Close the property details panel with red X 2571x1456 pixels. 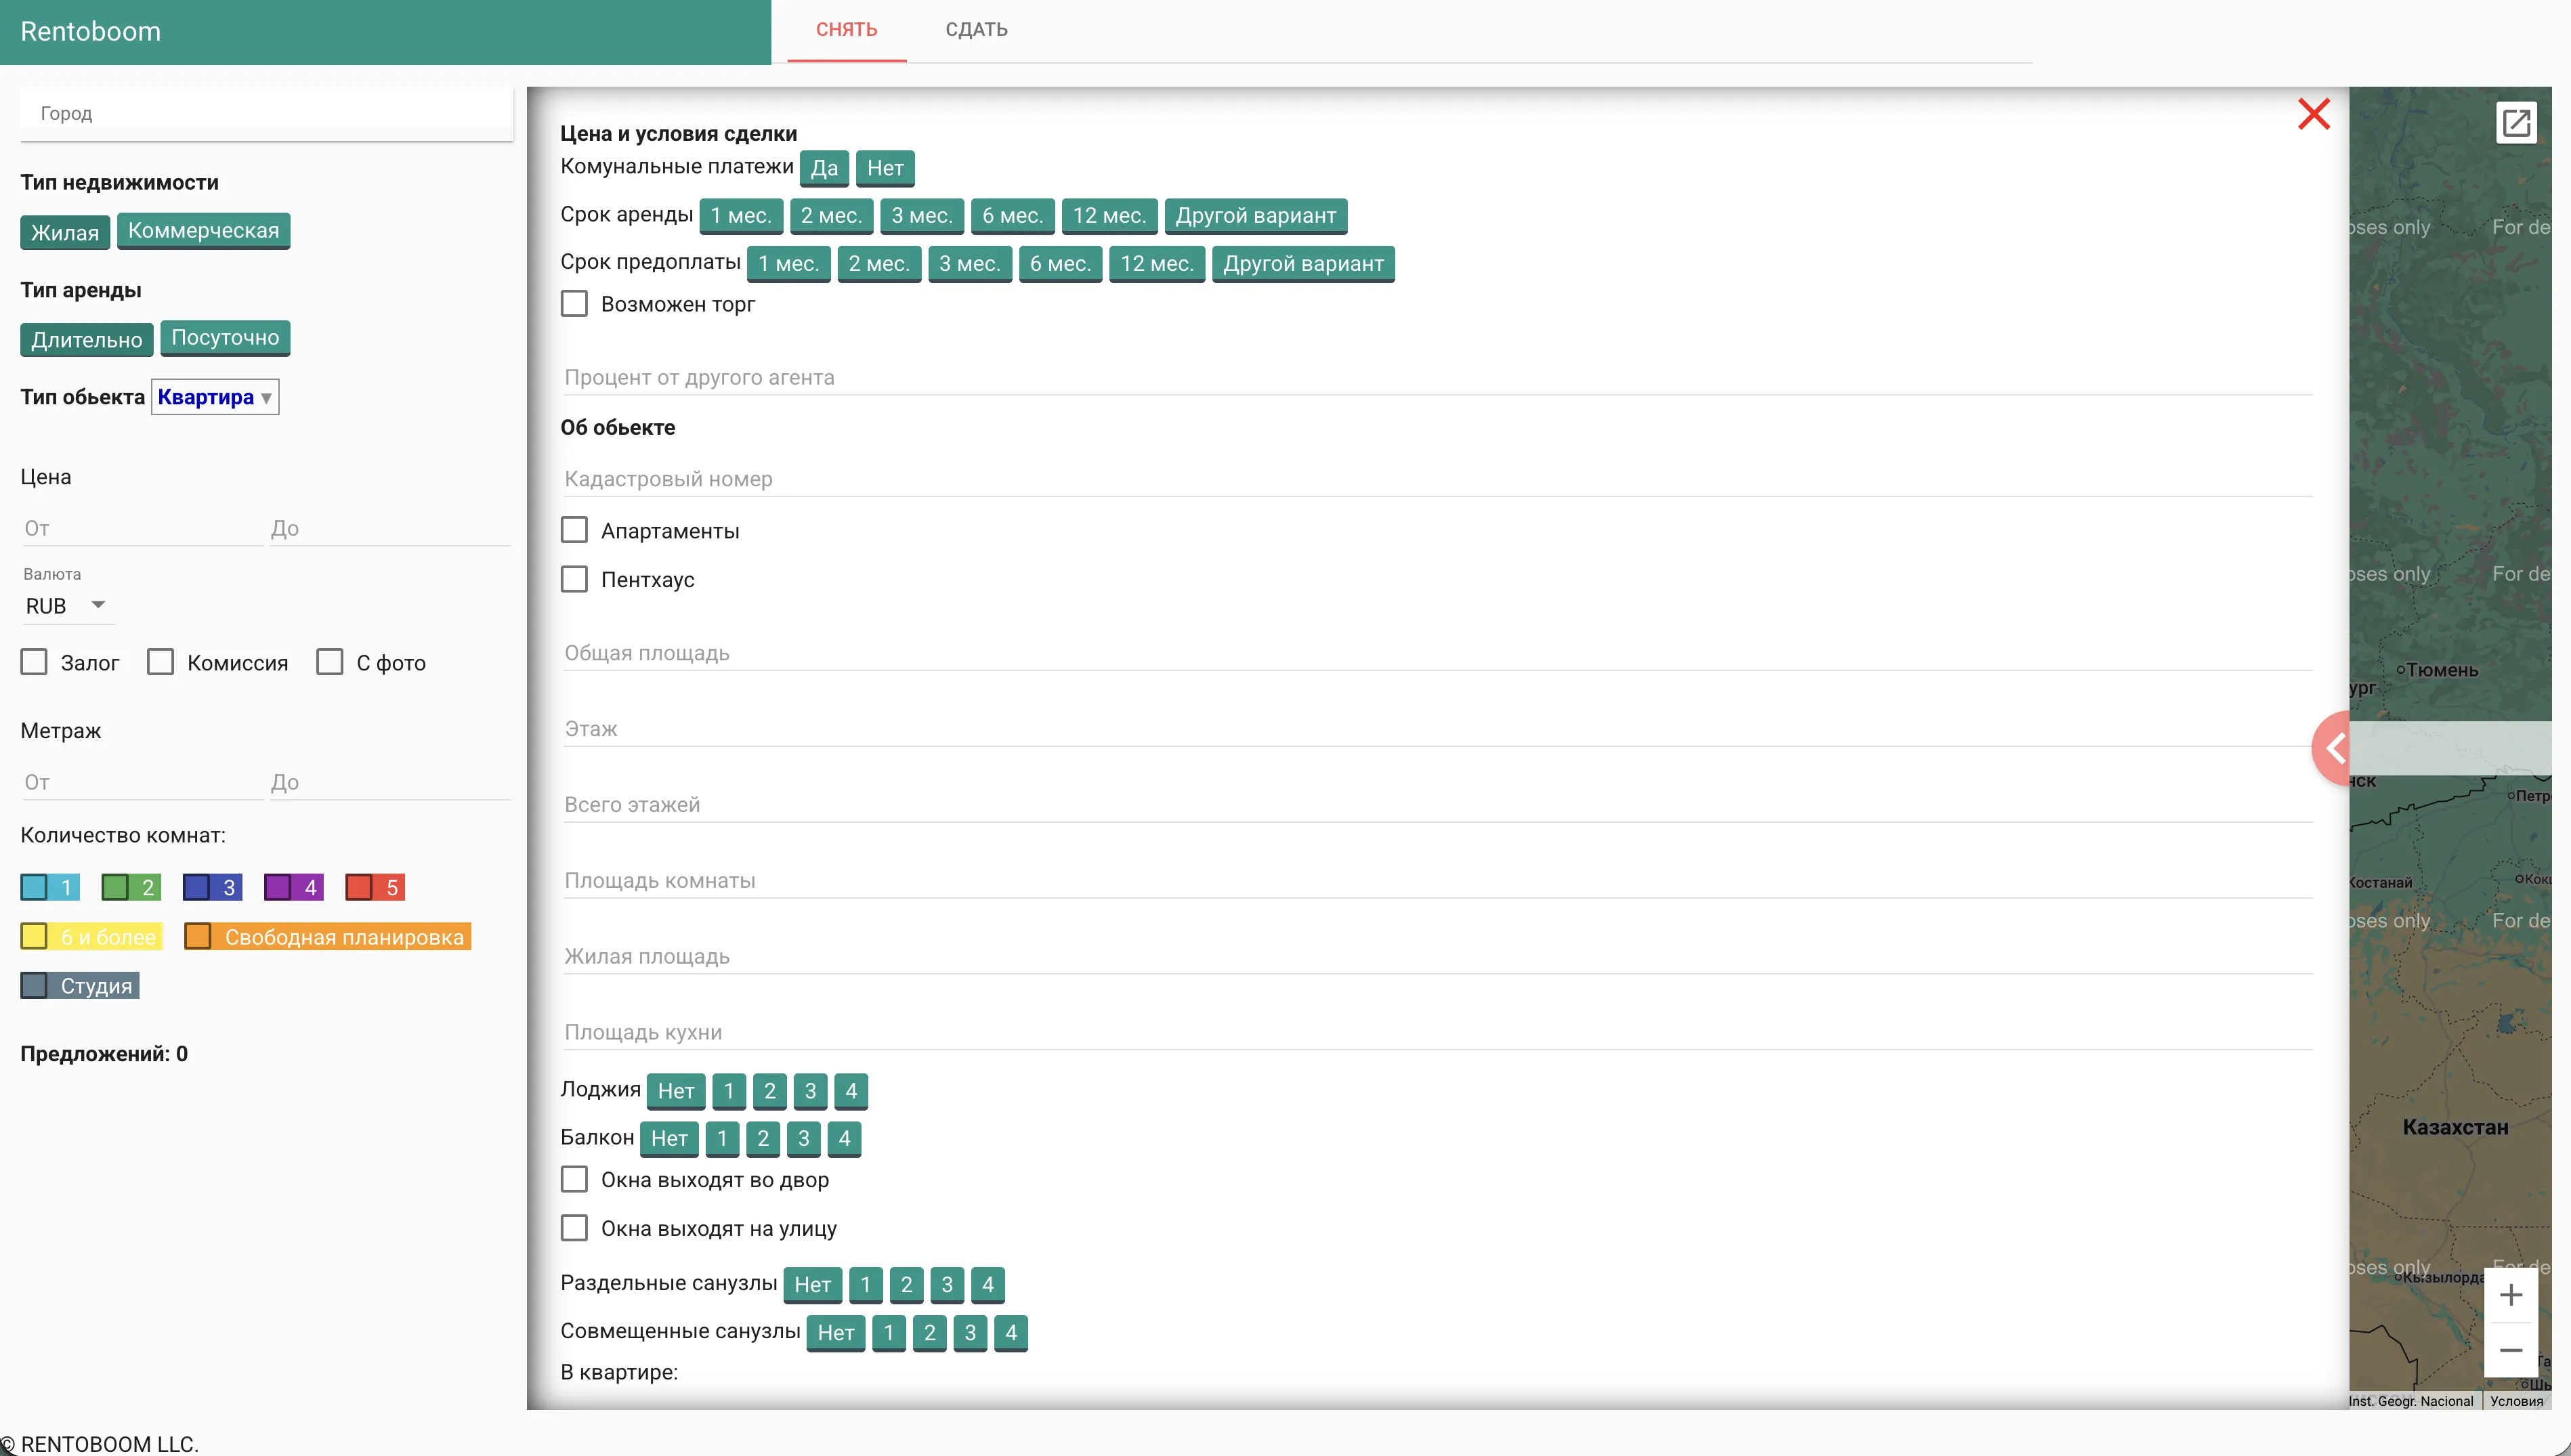click(2313, 114)
